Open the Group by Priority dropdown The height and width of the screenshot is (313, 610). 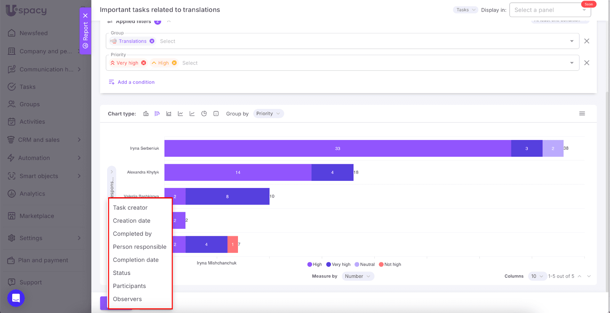[x=268, y=113]
